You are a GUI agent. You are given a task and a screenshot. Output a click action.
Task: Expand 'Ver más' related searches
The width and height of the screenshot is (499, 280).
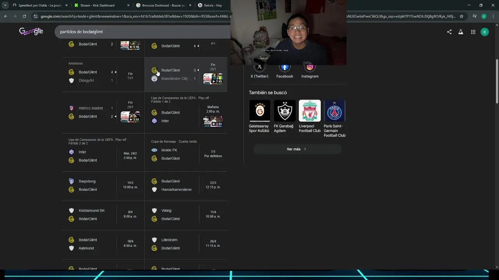[297, 149]
